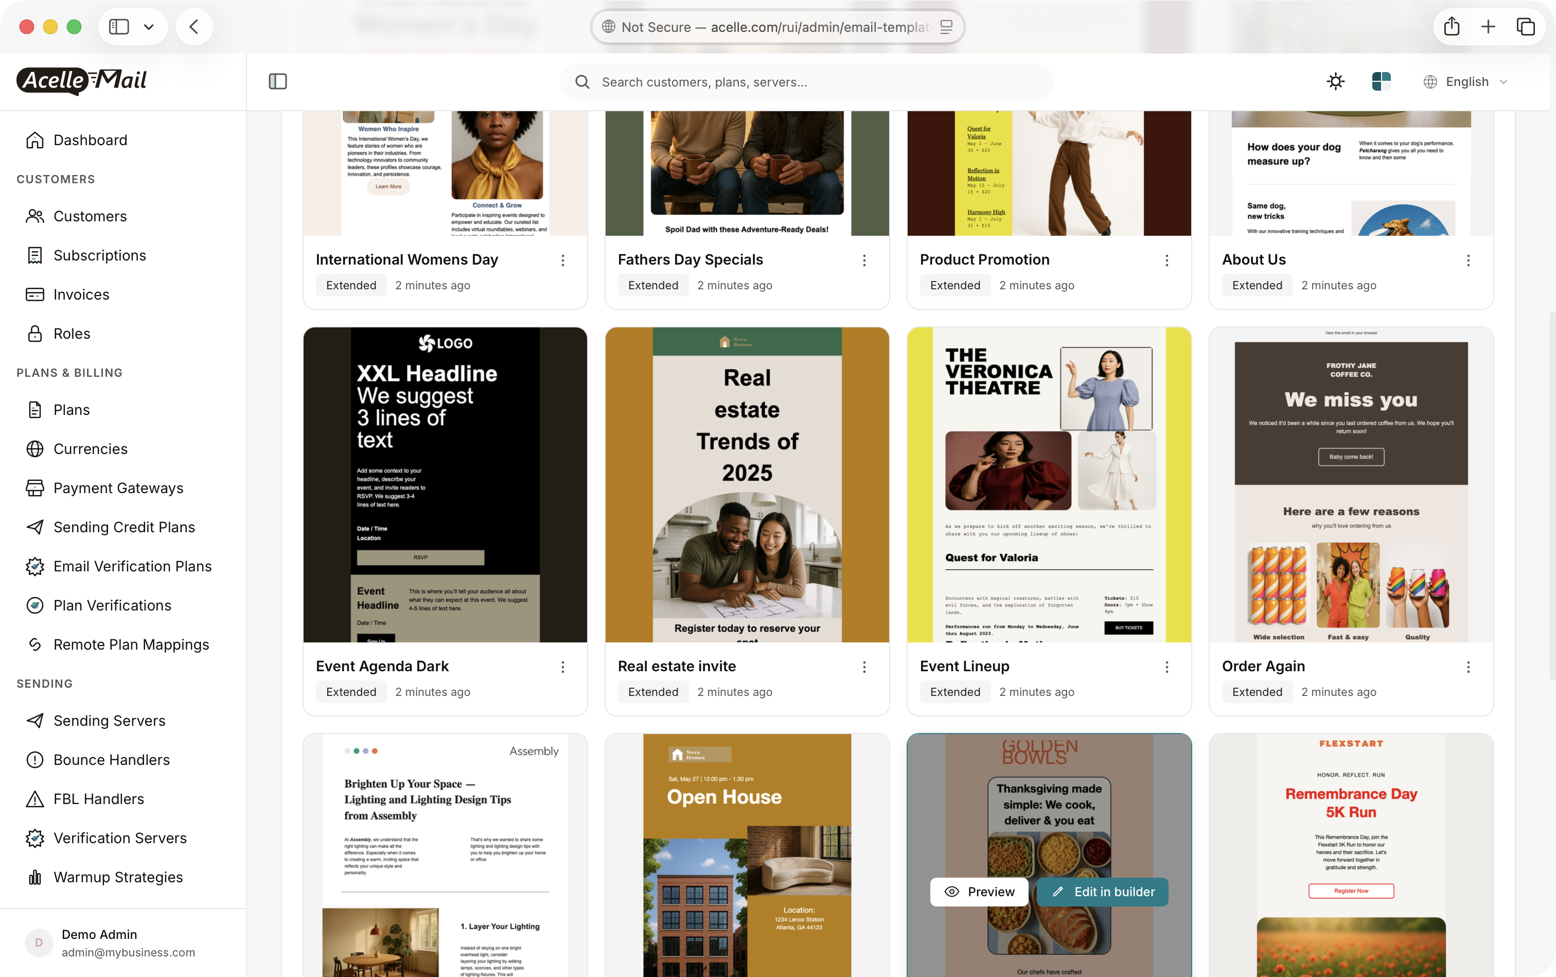The width and height of the screenshot is (1556, 977).
Task: Click the Real estate invite title
Action: click(x=676, y=666)
